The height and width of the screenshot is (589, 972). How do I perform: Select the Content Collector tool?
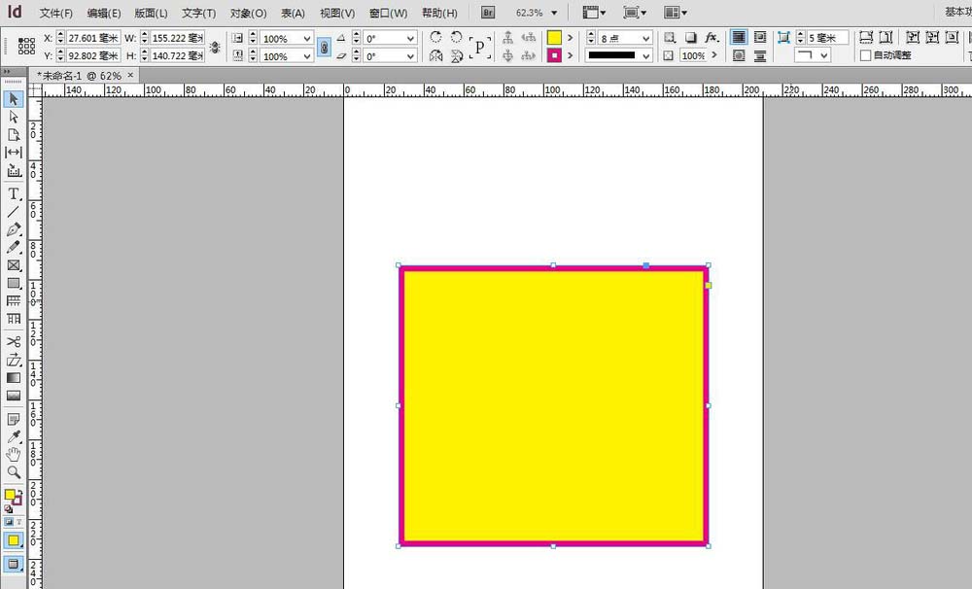point(14,170)
